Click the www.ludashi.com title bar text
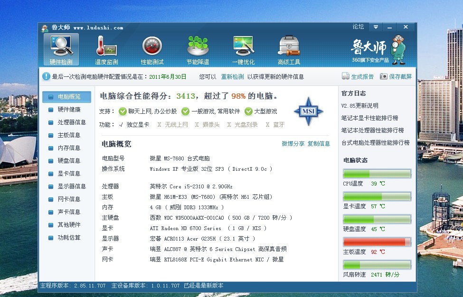The height and width of the screenshot is (297, 463). (x=98, y=28)
